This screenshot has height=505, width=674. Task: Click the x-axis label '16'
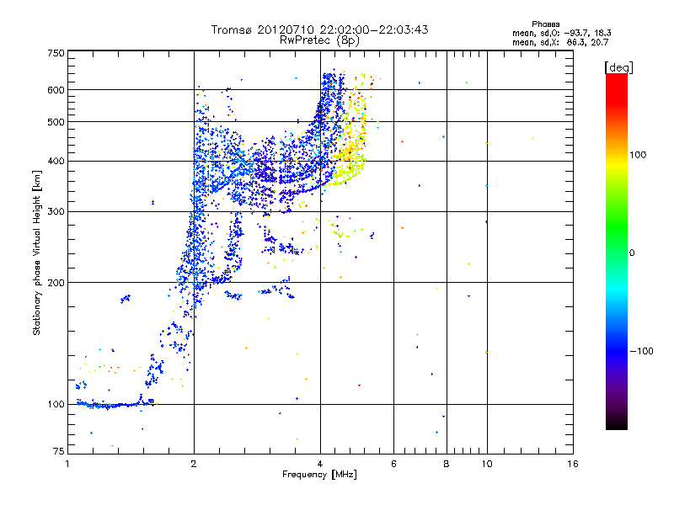pyautogui.click(x=573, y=464)
